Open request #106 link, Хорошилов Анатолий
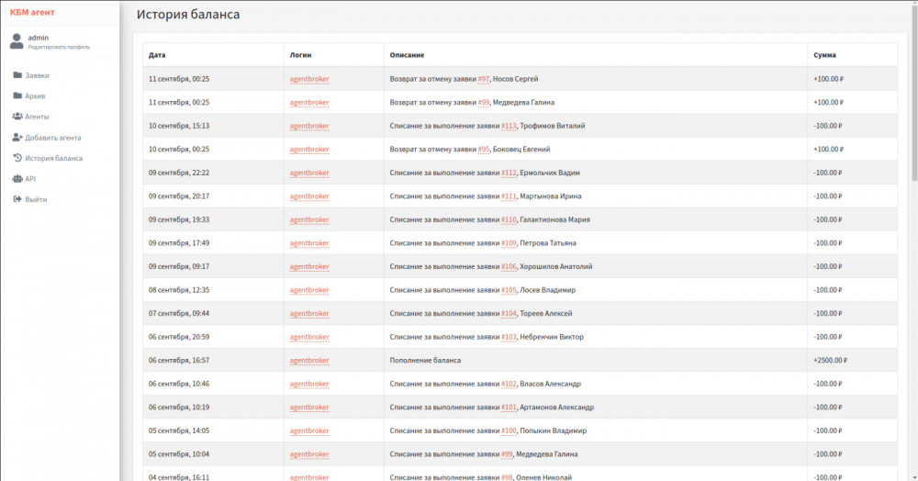Viewport: 918px width, 481px height. (x=509, y=266)
